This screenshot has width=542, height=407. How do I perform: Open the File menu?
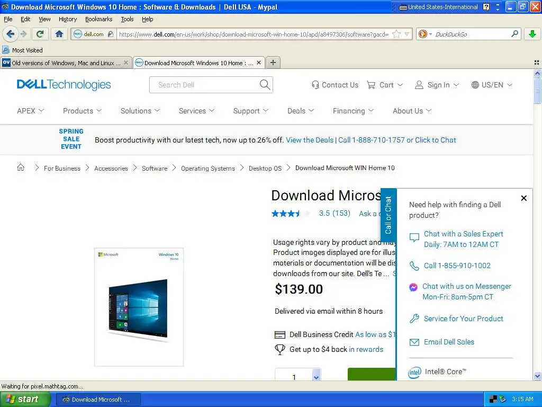tap(8, 19)
